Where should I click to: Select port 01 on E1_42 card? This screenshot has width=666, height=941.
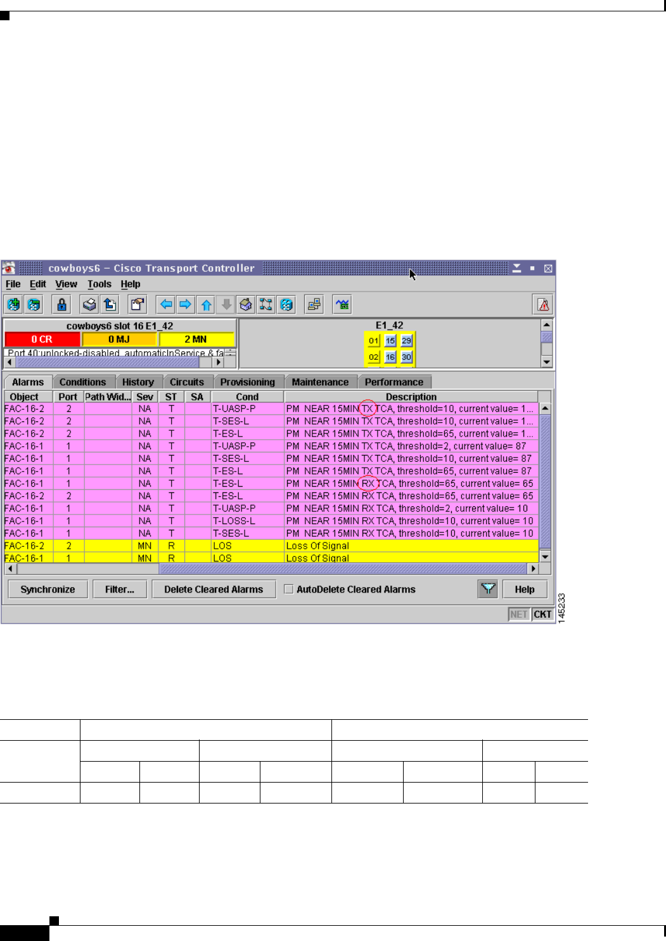click(373, 341)
